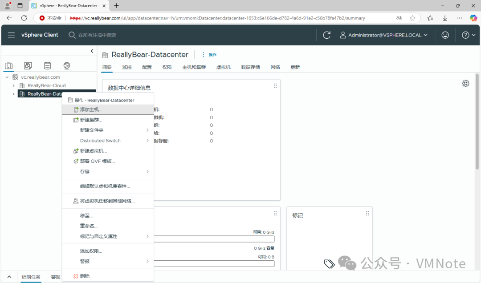This screenshot has width=481, height=283.
Task: Choose 添加权限 from context menu
Action: click(108, 251)
